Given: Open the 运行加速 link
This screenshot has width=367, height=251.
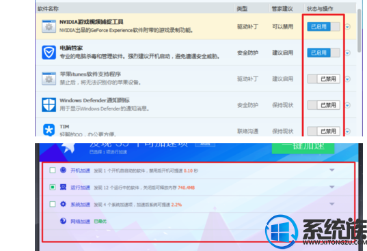Looking at the screenshot, I should coord(80,188).
